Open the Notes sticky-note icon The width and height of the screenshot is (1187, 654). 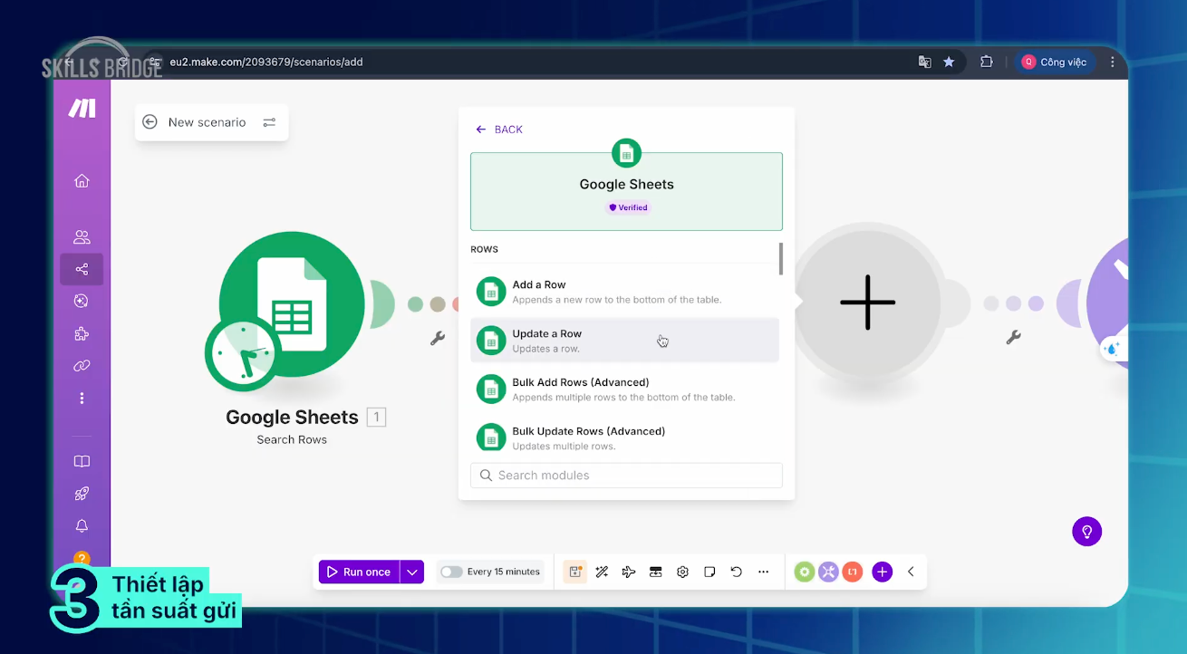pyautogui.click(x=710, y=572)
